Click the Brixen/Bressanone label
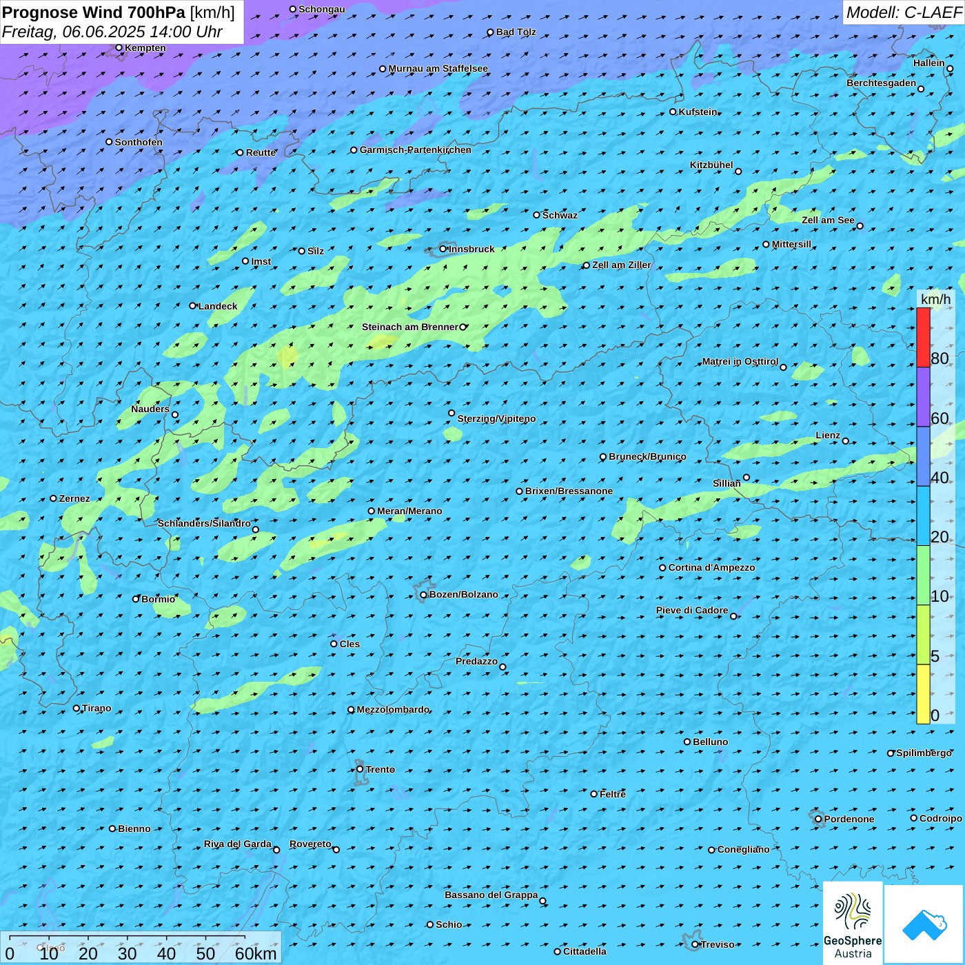This screenshot has height=965, width=965. click(x=569, y=491)
